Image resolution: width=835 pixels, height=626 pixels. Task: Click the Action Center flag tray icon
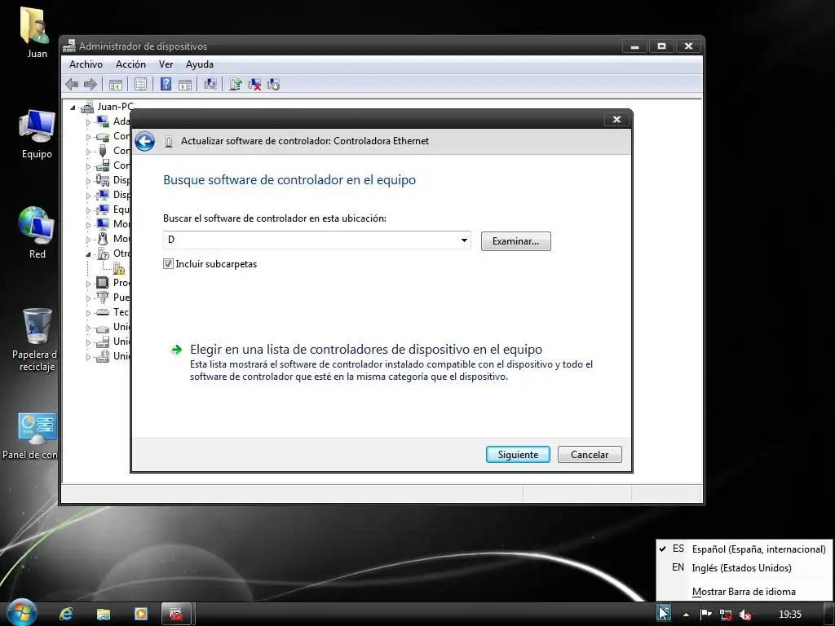tap(706, 615)
